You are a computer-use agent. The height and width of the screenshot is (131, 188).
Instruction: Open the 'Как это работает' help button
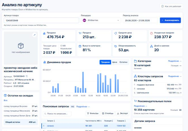tap(171, 6)
